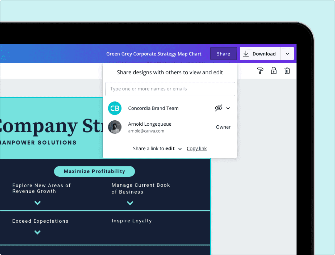This screenshot has height=255, width=335.
Task: Click chevron under Exceed Expectations
Action: tap(37, 232)
